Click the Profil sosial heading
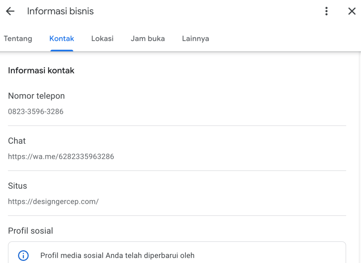The image size is (361, 263). [31, 231]
